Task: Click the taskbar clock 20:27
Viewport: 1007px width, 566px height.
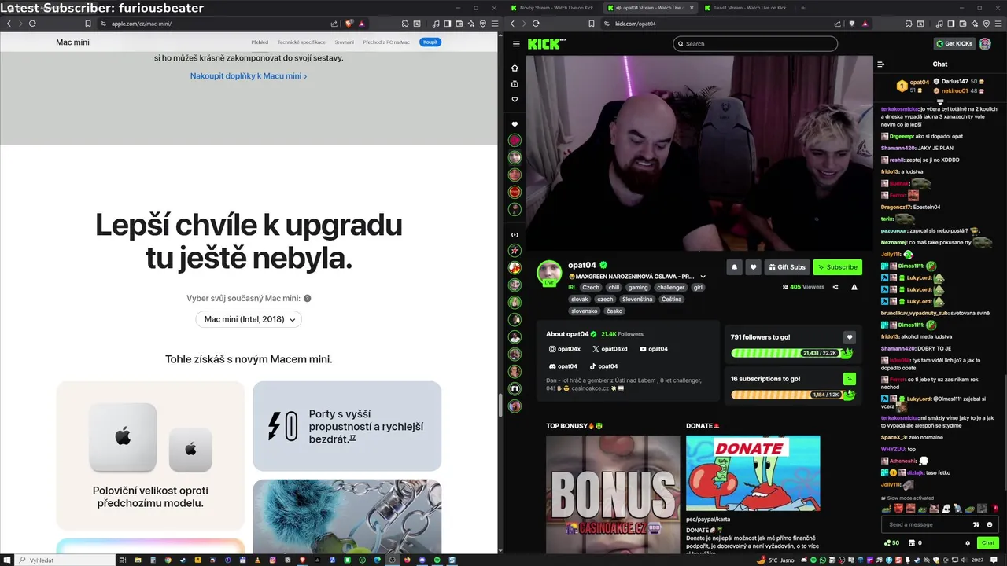Action: (x=976, y=560)
